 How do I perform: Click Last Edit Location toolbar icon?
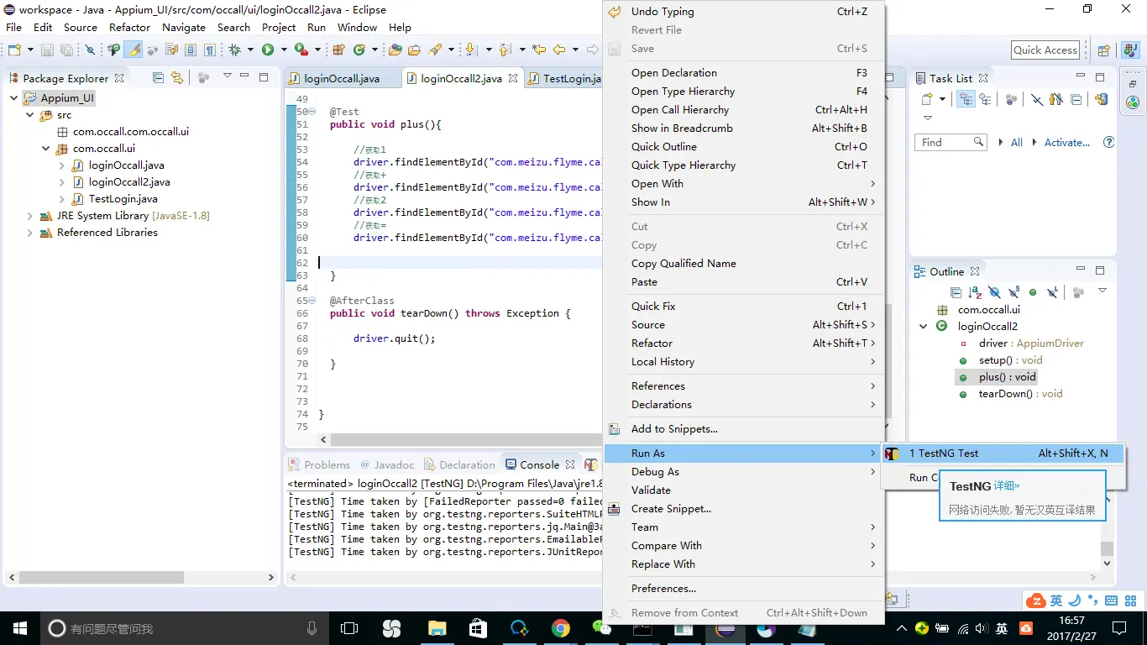pyautogui.click(x=539, y=50)
